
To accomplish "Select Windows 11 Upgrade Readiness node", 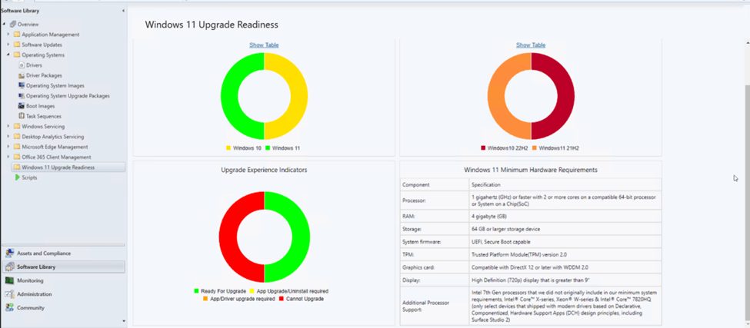I will pyautogui.click(x=58, y=167).
